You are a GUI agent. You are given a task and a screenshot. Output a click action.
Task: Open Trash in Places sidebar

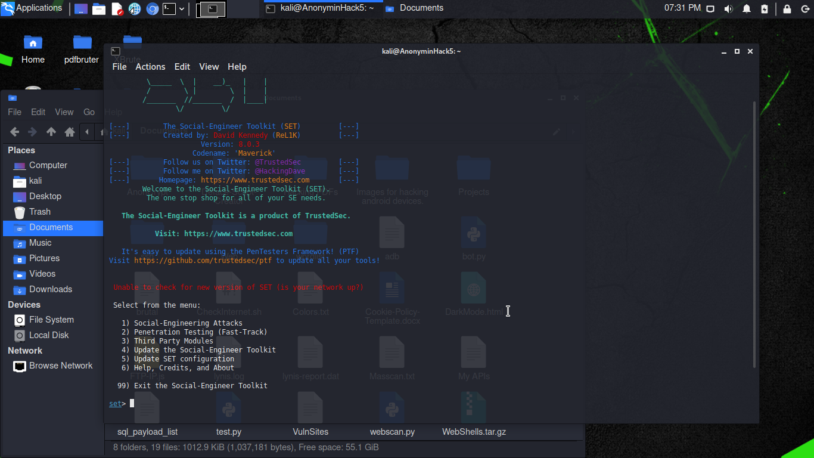pyautogui.click(x=53, y=212)
